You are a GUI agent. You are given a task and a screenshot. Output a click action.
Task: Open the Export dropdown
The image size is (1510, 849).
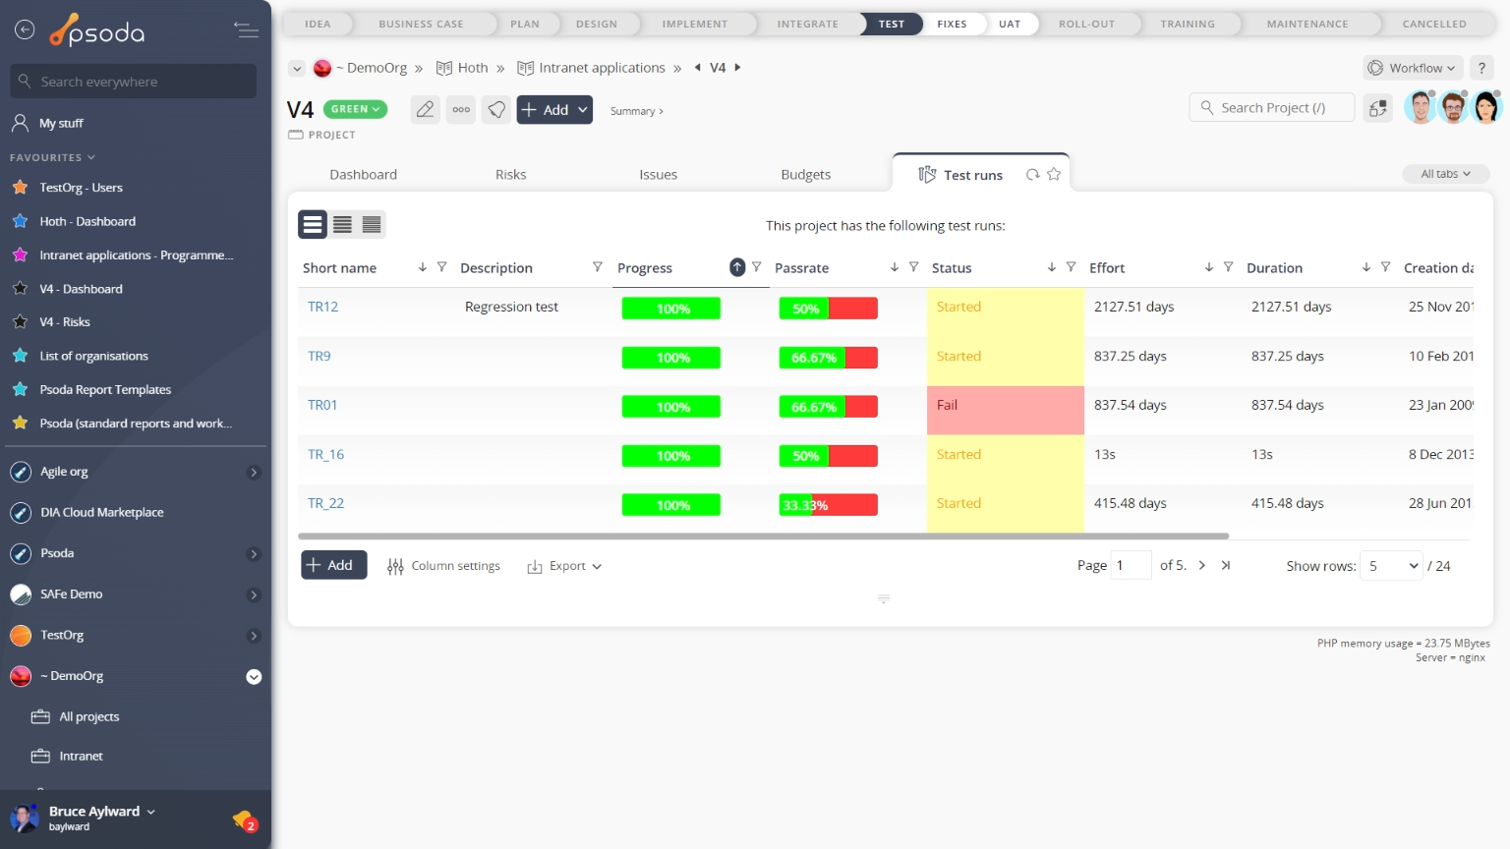564,566
